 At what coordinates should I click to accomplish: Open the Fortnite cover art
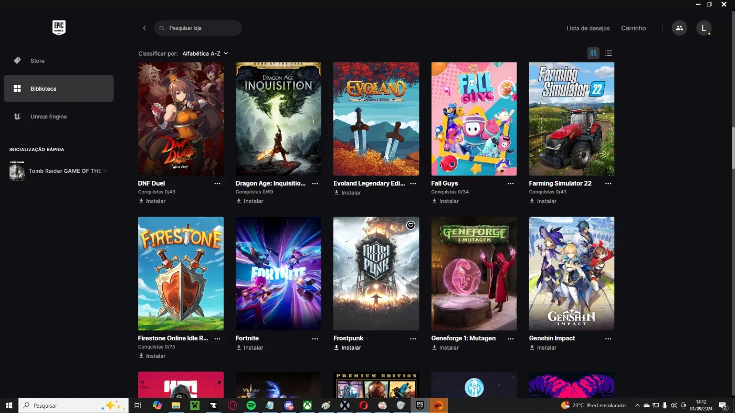[x=278, y=274]
